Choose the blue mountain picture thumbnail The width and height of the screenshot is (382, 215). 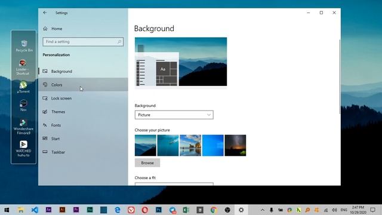[146, 145]
